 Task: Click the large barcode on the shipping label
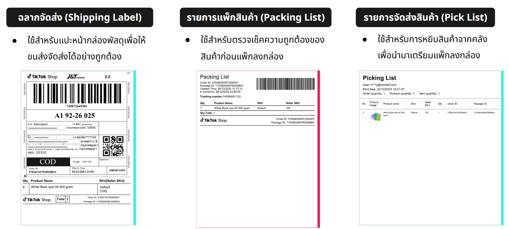77,93
